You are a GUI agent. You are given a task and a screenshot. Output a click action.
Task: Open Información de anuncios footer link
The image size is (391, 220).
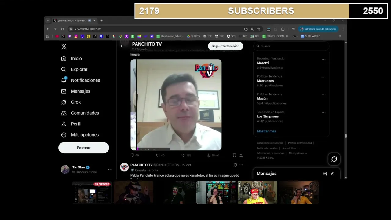click(x=270, y=153)
